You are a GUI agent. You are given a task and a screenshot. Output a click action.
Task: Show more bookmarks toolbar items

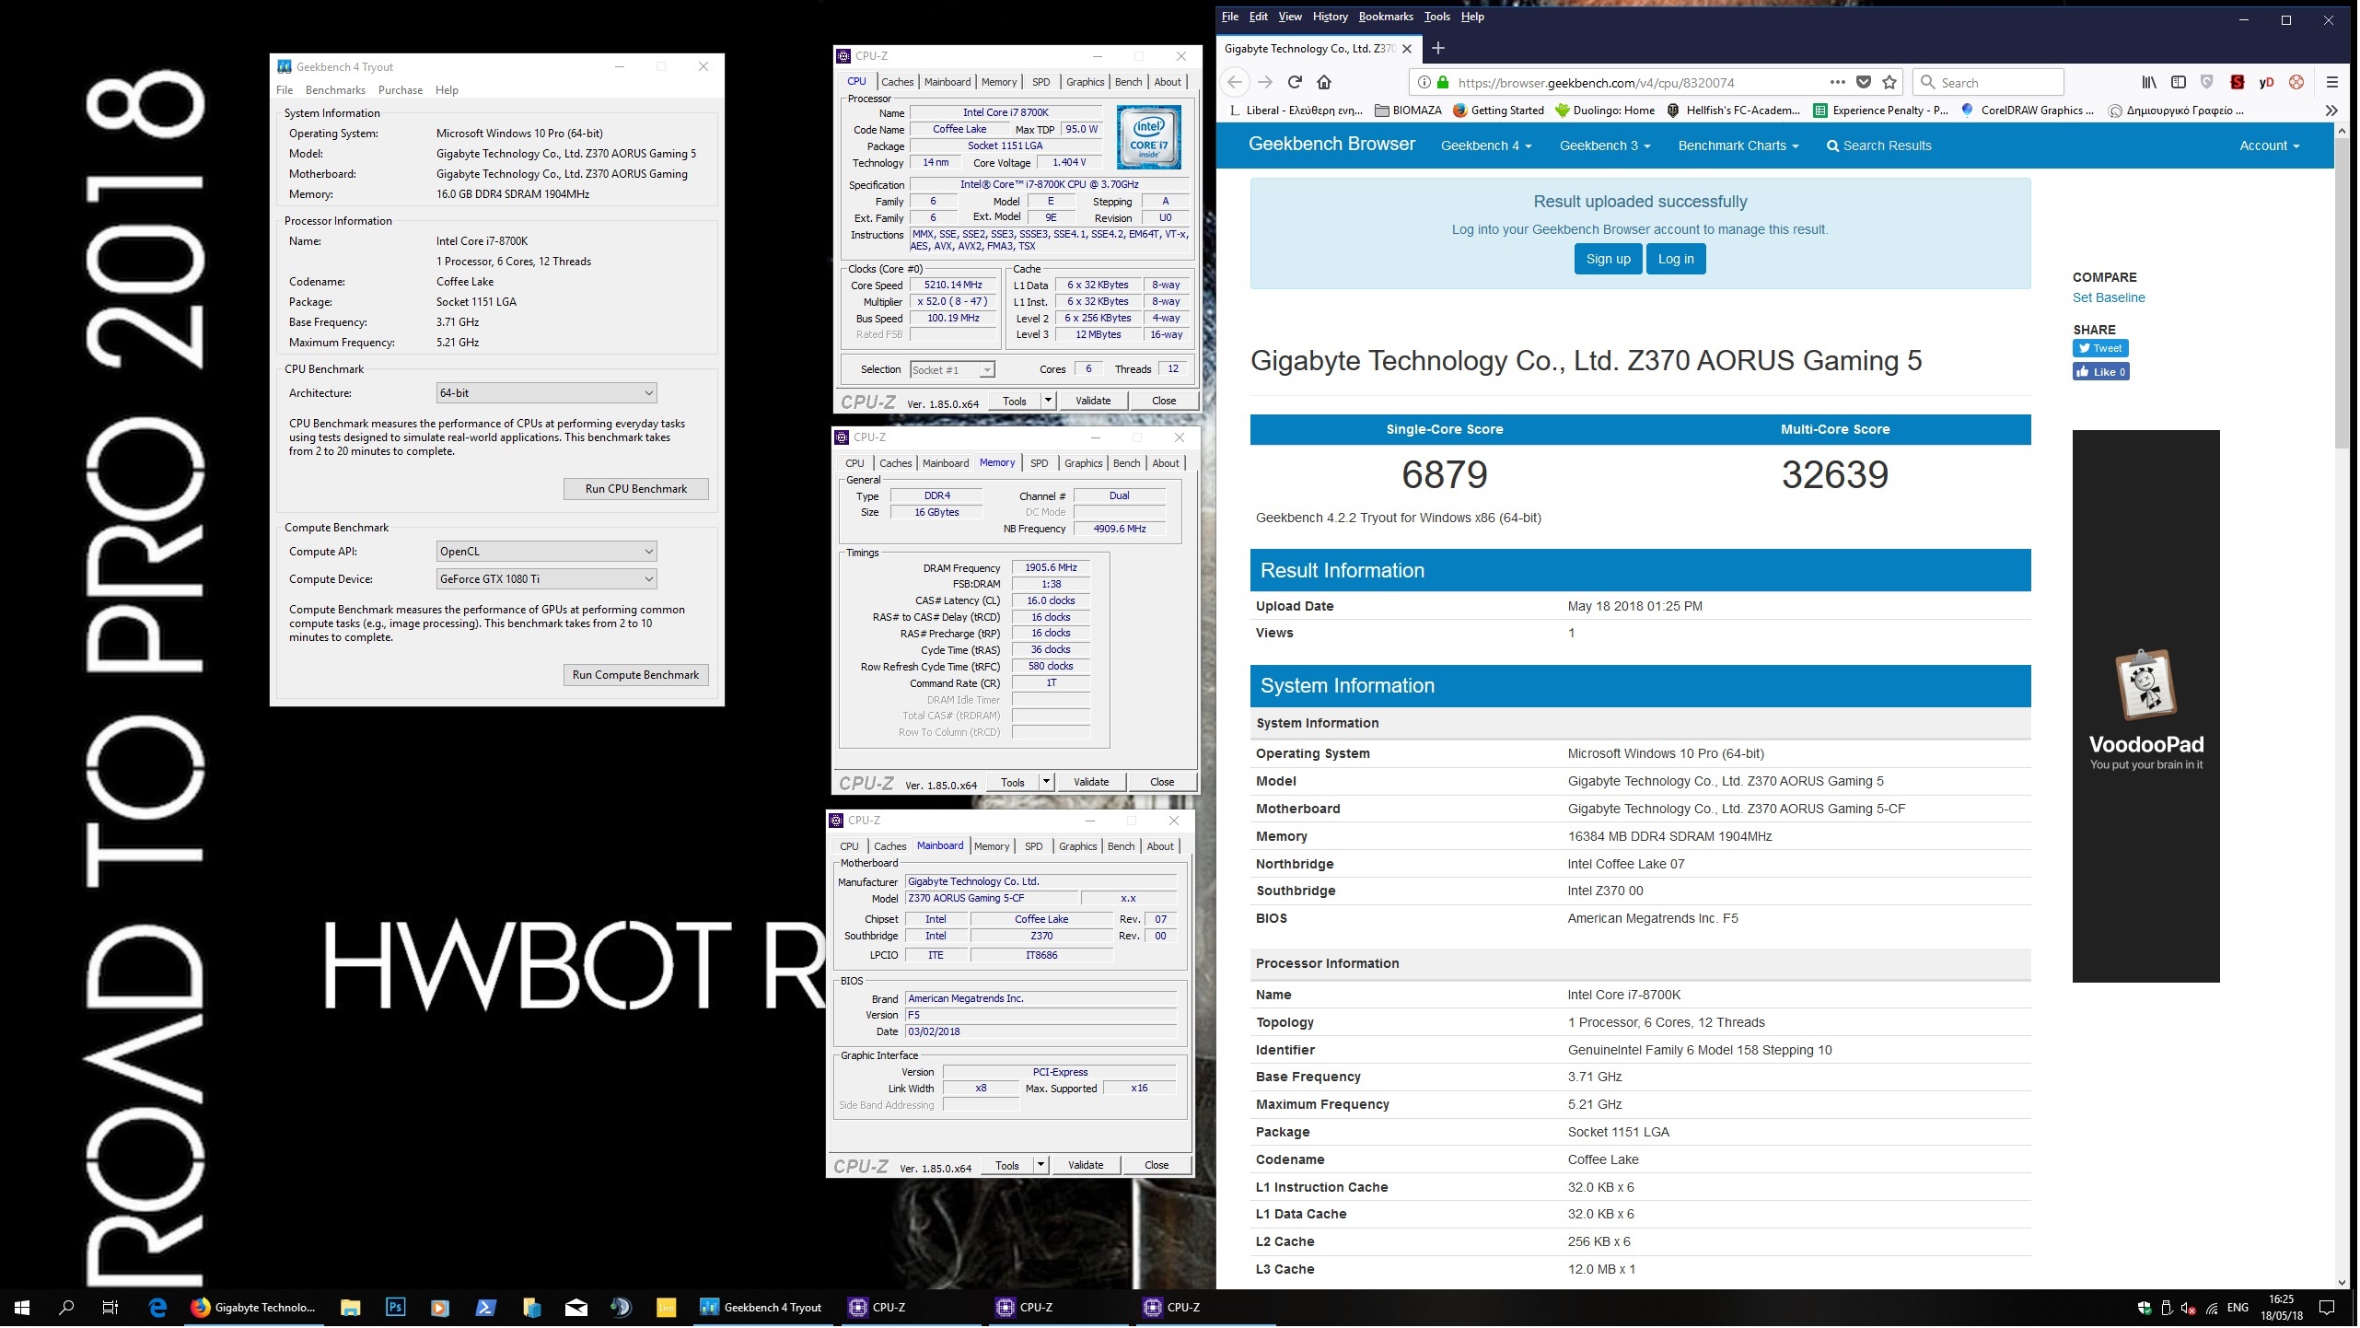click(x=2333, y=111)
